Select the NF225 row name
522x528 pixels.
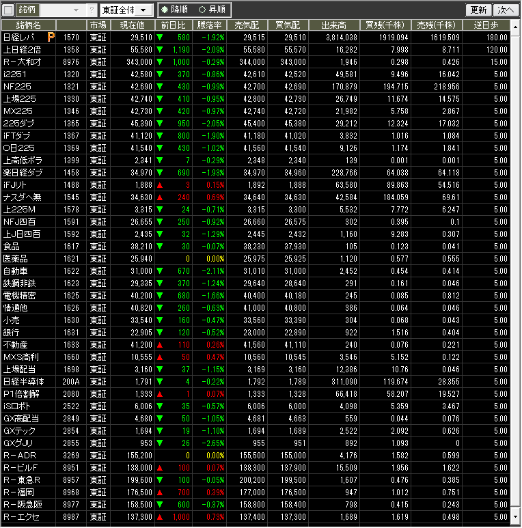tap(17, 87)
